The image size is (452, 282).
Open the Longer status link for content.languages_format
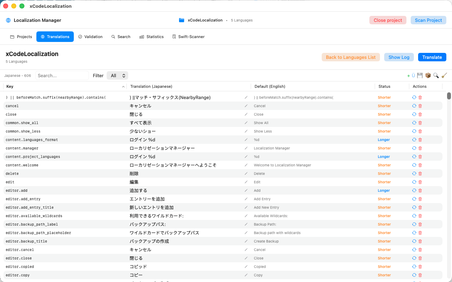[x=383, y=140]
